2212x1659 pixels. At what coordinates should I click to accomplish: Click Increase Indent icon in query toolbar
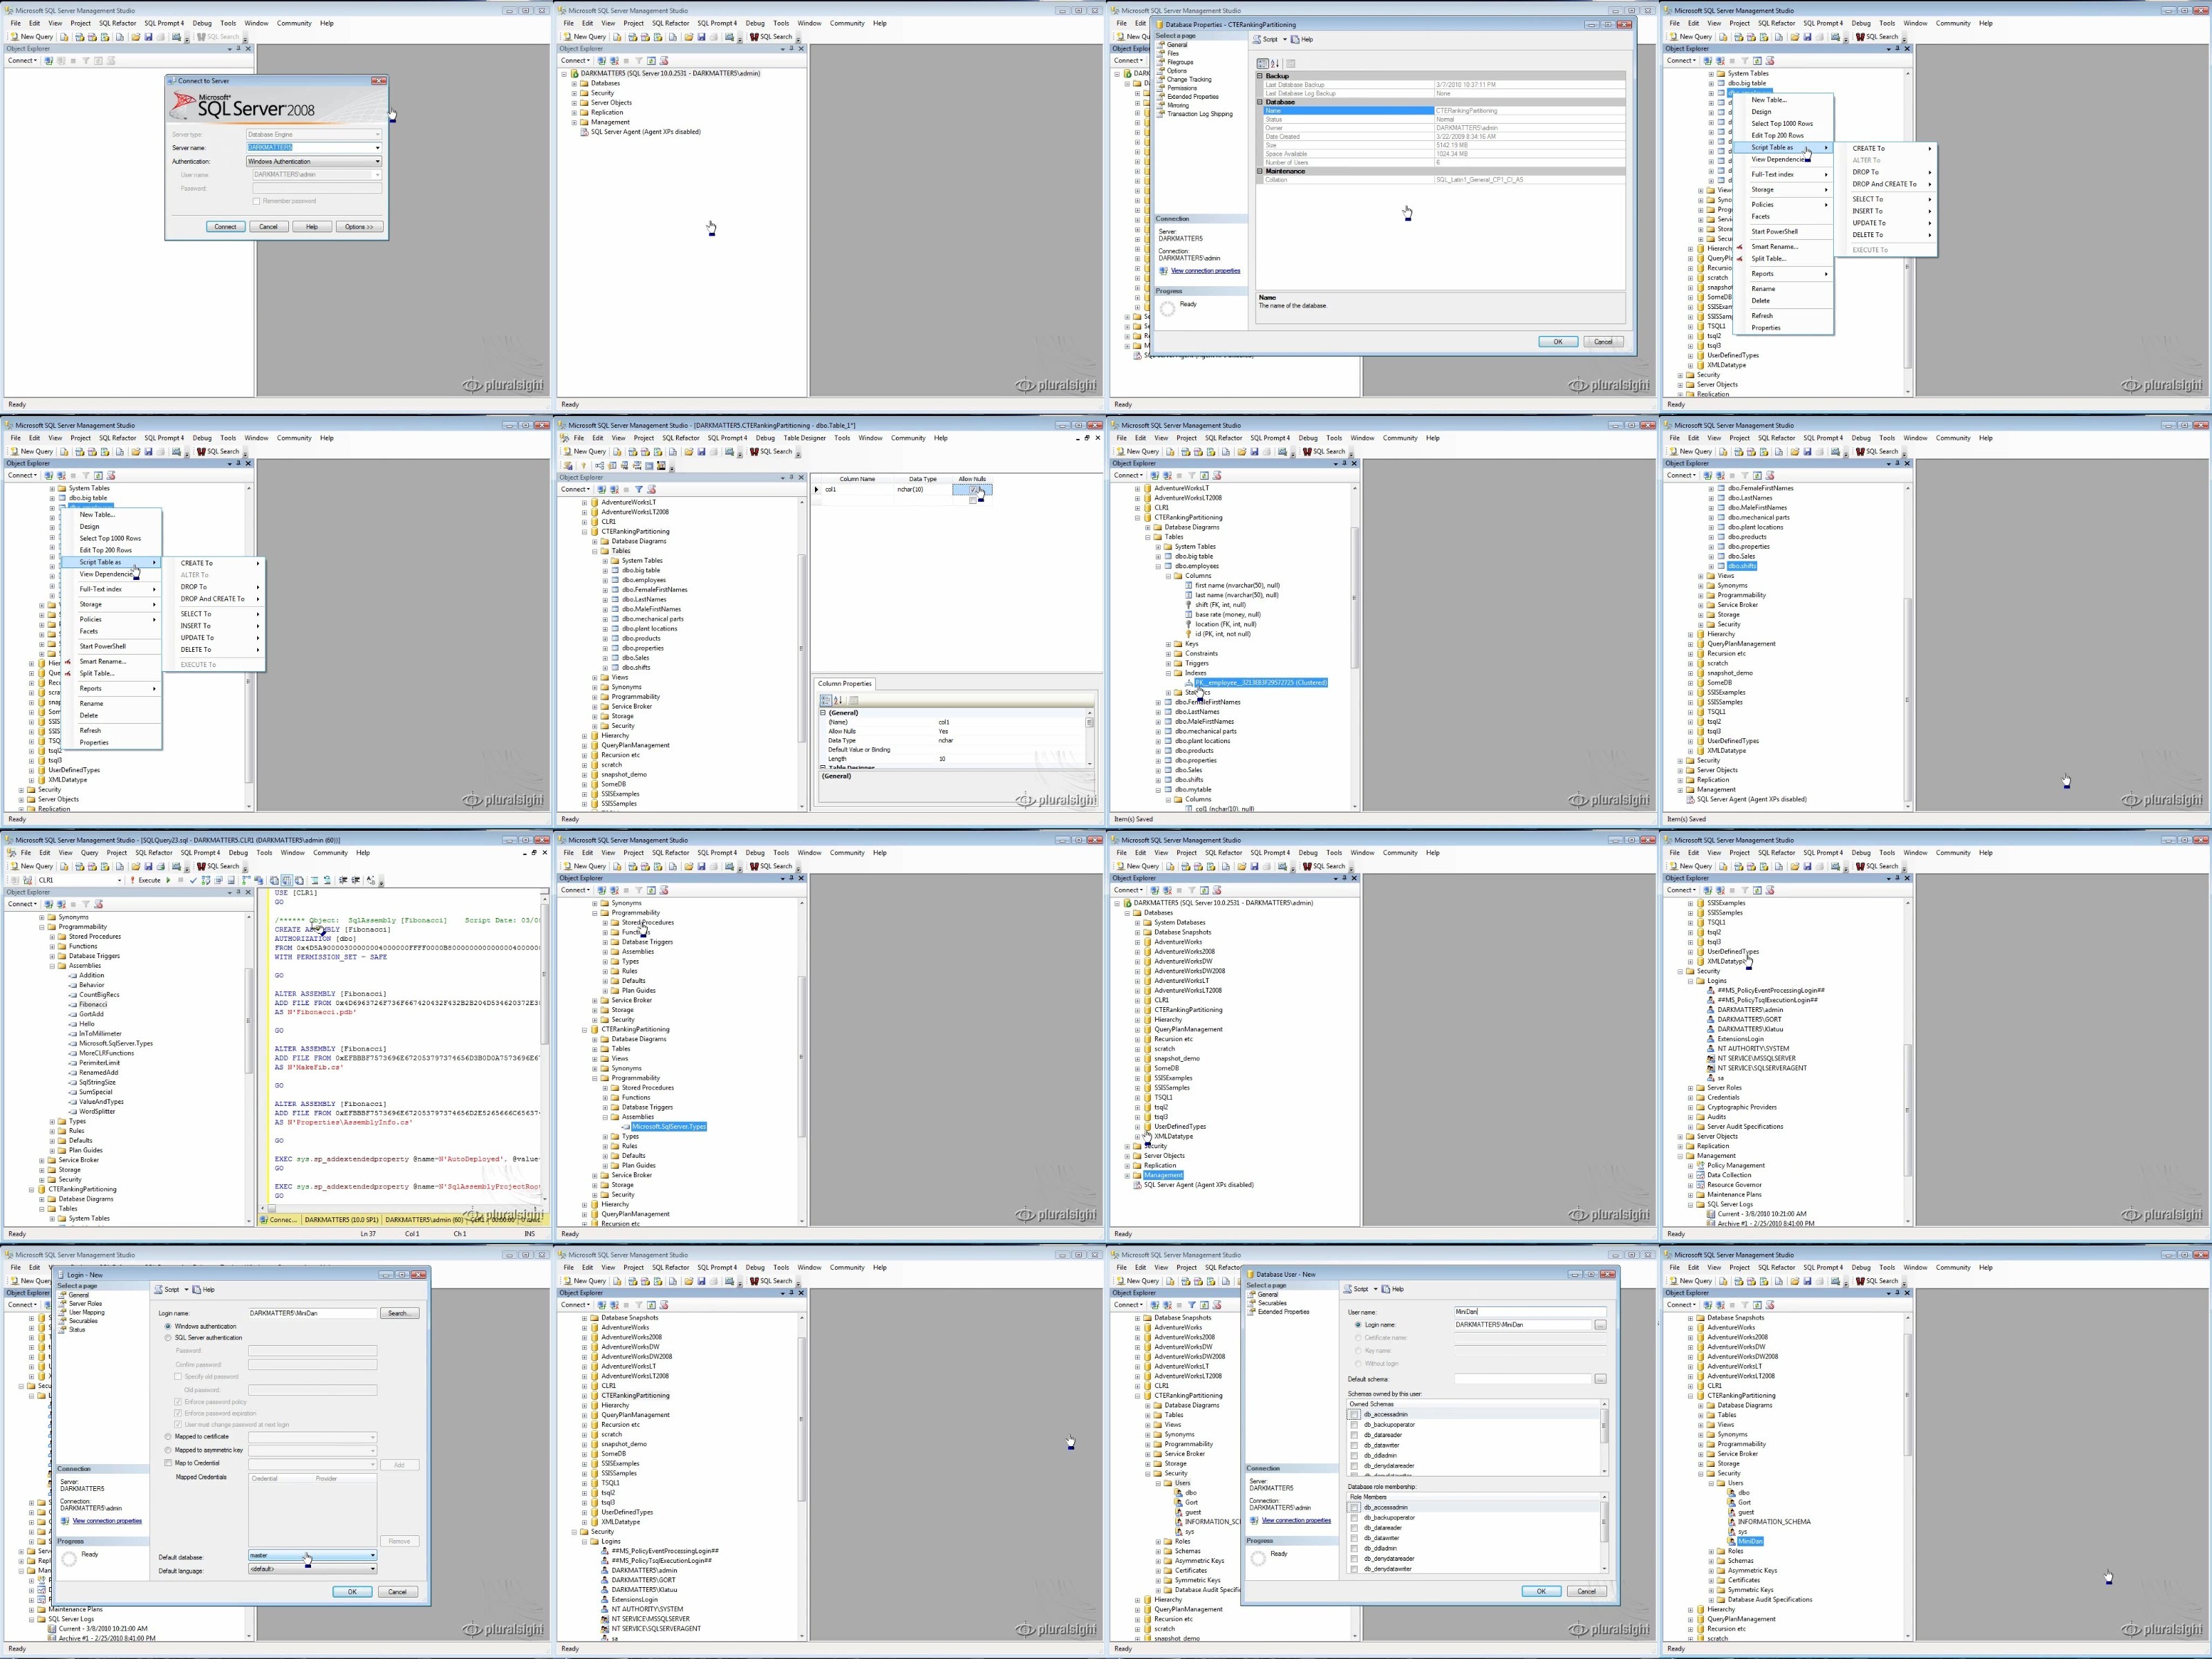point(356,881)
